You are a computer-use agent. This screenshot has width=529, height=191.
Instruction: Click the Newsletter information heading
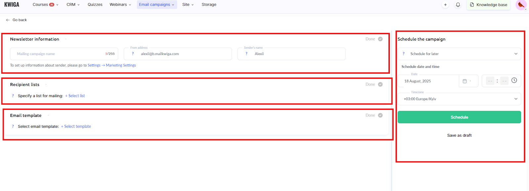pos(35,39)
